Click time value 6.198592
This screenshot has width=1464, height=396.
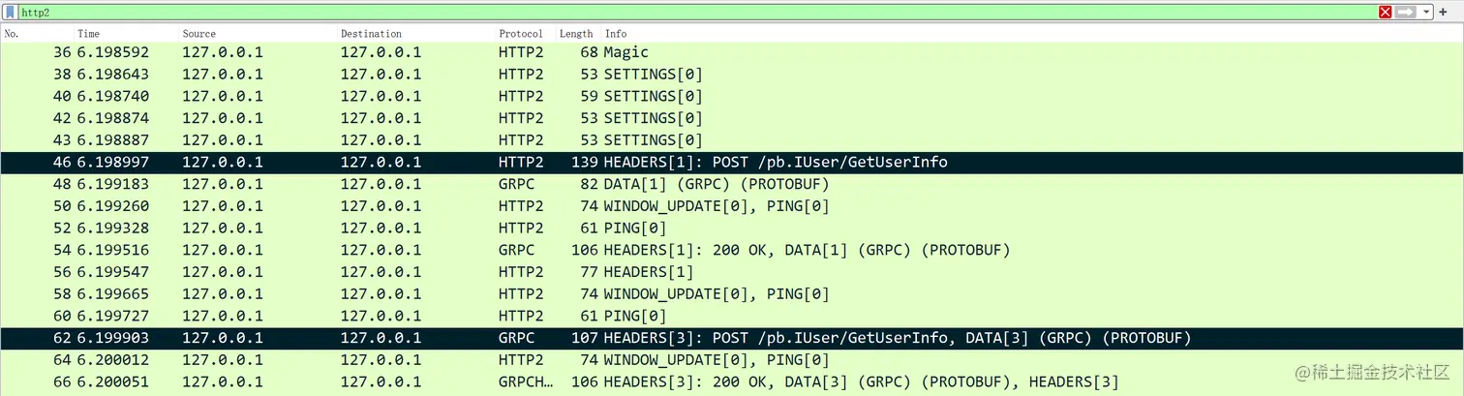click(113, 52)
